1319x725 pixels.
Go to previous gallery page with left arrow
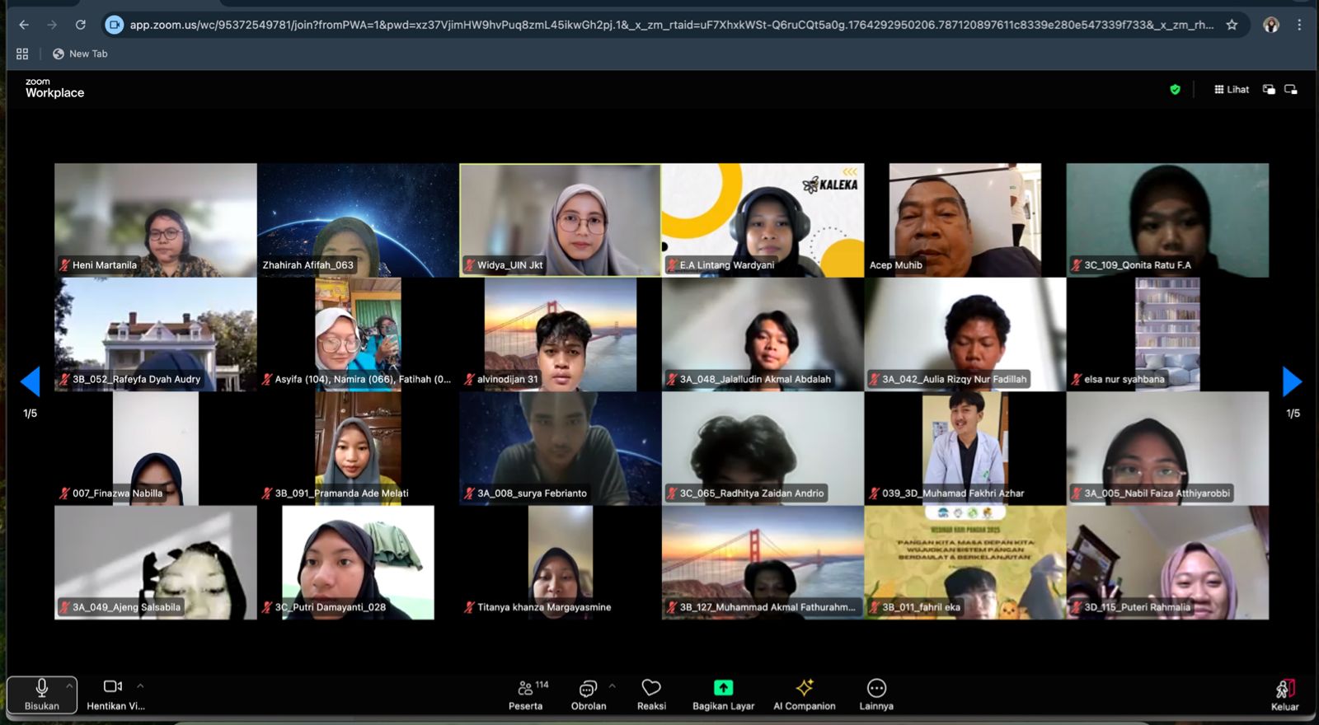pyautogui.click(x=31, y=381)
